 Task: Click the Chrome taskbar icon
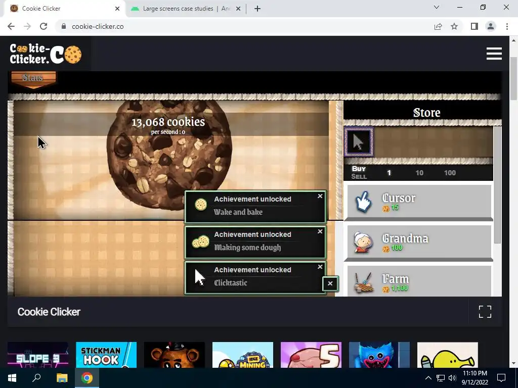[87, 378]
